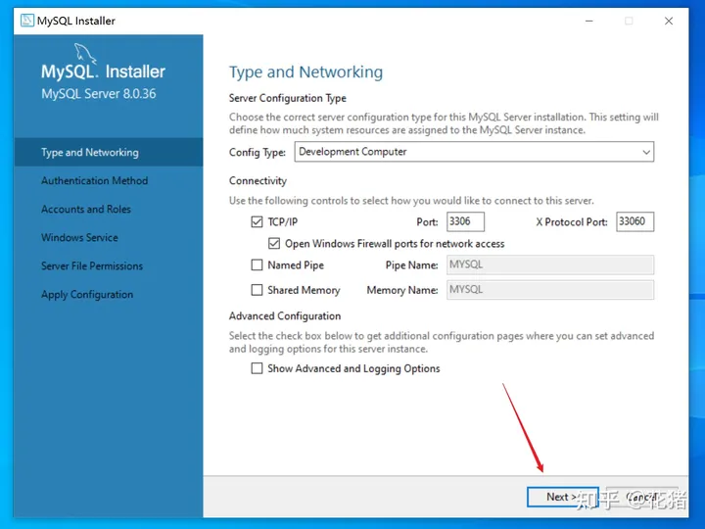The width and height of the screenshot is (705, 529).
Task: Click the Memory Name field
Action: click(550, 290)
